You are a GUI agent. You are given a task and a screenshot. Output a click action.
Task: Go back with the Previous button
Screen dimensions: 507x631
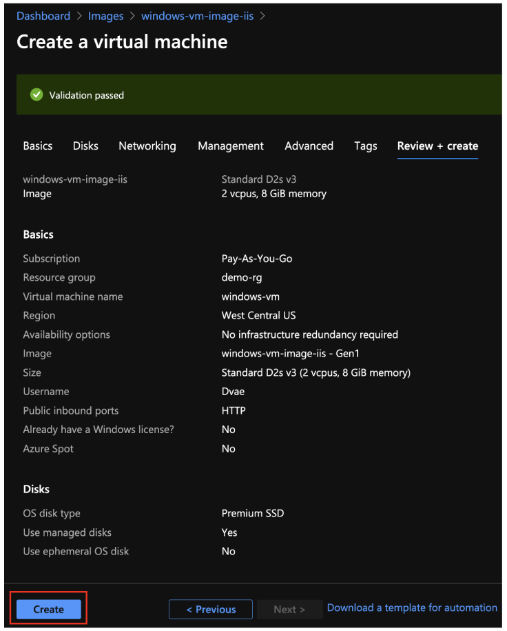[211, 610]
